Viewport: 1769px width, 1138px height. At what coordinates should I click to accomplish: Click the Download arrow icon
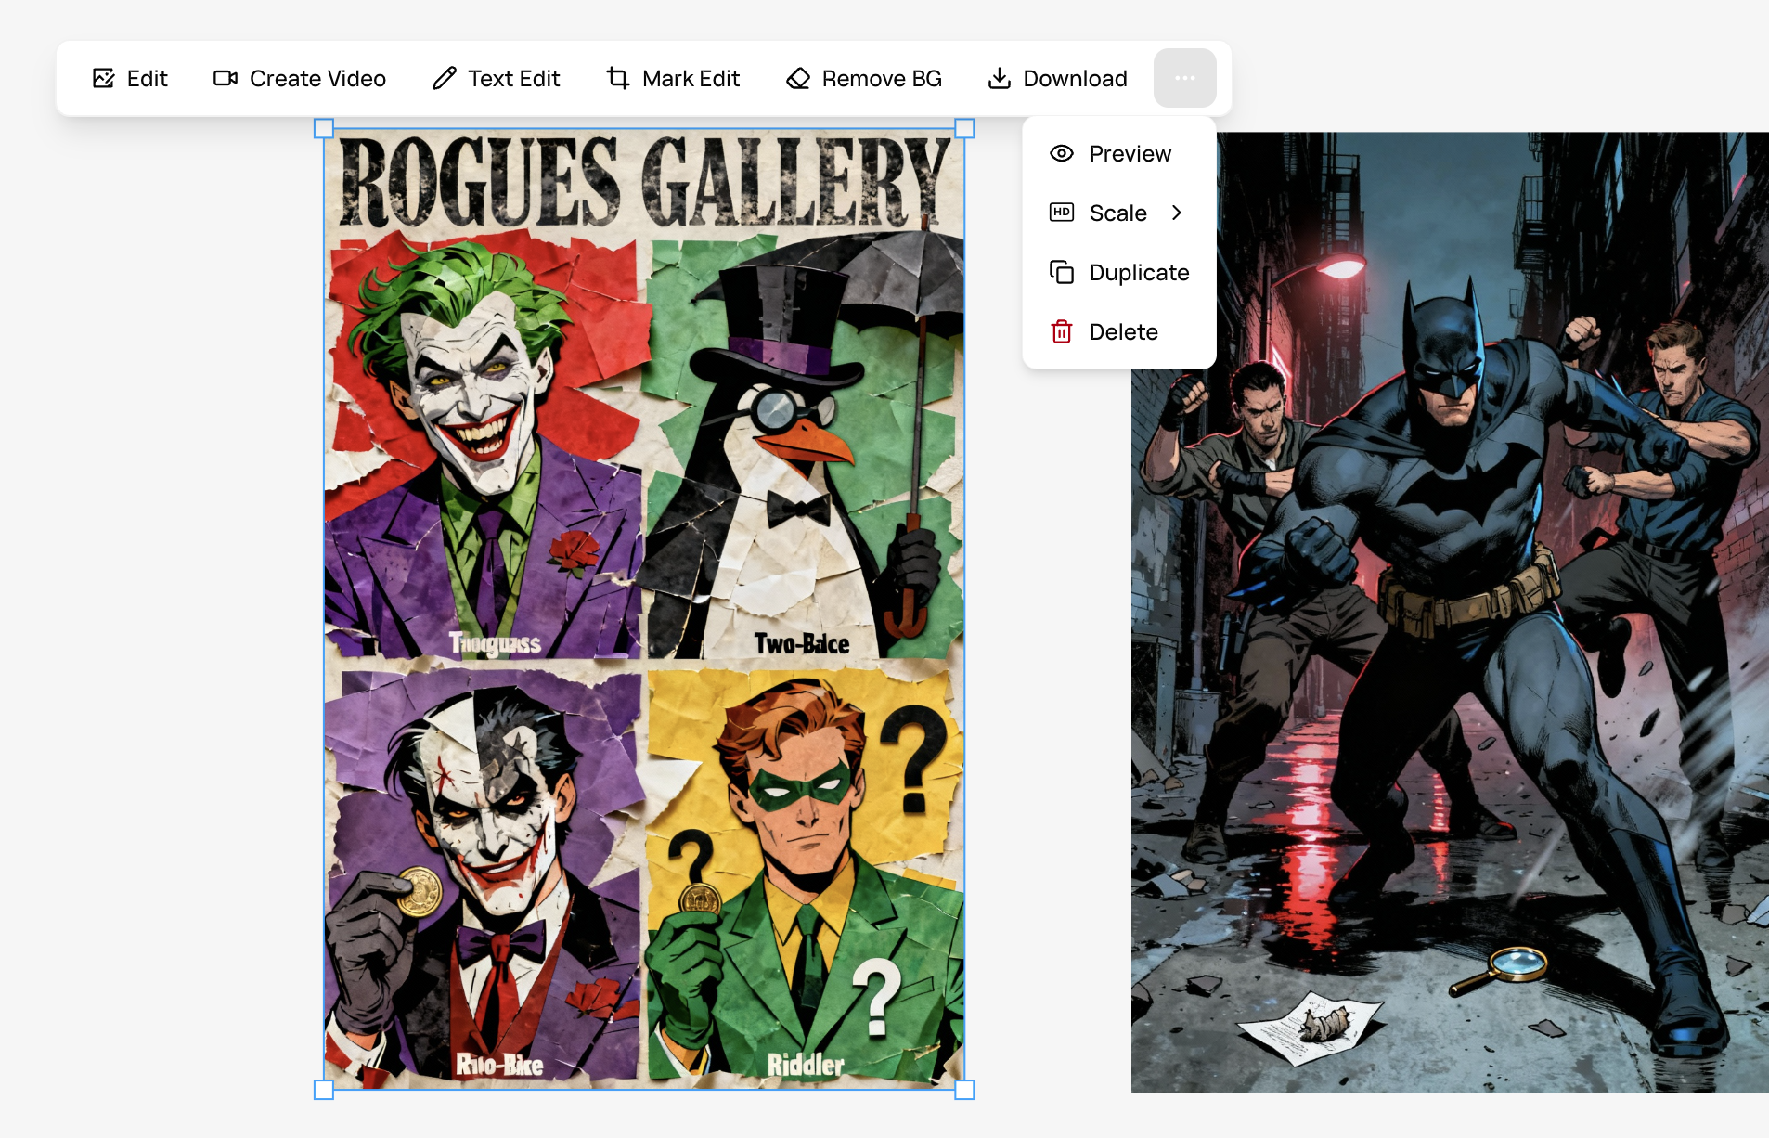point(1000,79)
